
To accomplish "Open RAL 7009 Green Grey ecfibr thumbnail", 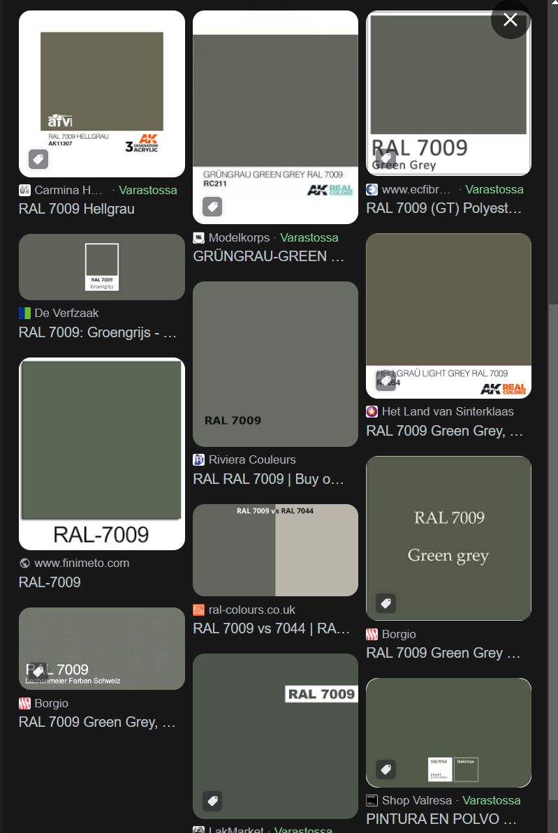I will [448, 93].
